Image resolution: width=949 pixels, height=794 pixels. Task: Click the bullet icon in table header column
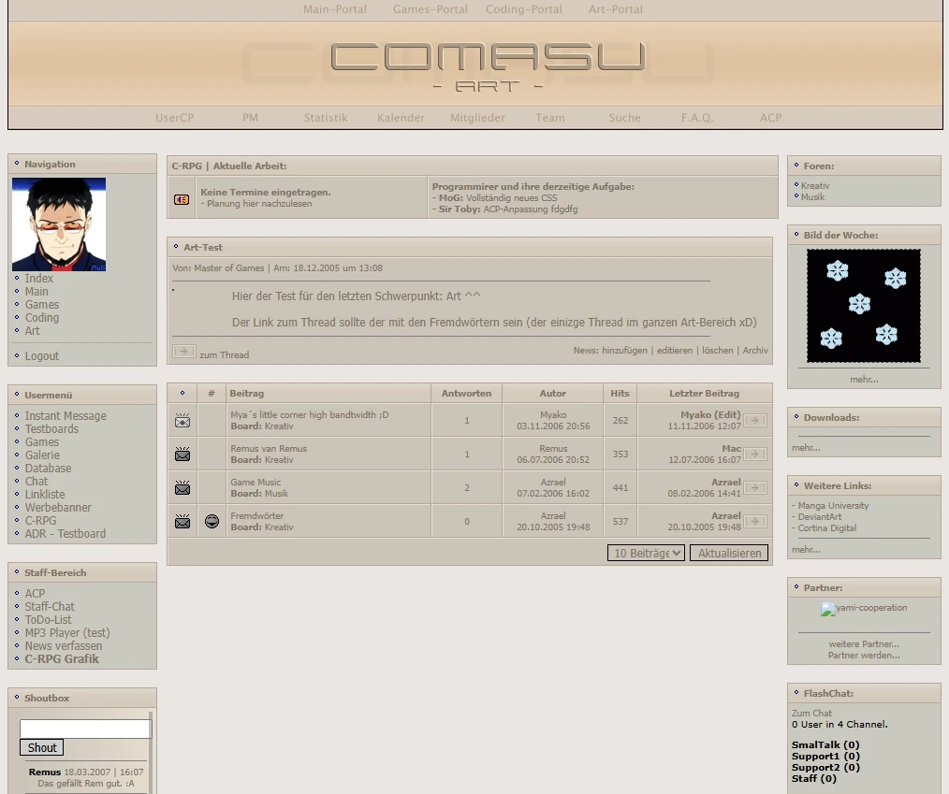coord(182,393)
